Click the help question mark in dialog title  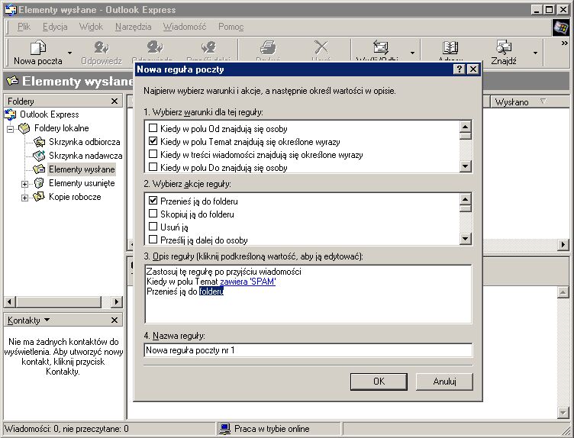point(459,69)
